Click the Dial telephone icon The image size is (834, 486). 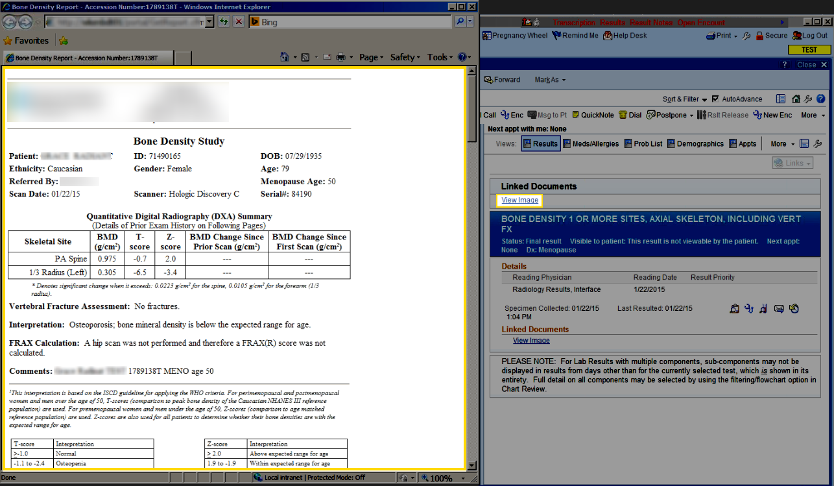click(x=622, y=115)
